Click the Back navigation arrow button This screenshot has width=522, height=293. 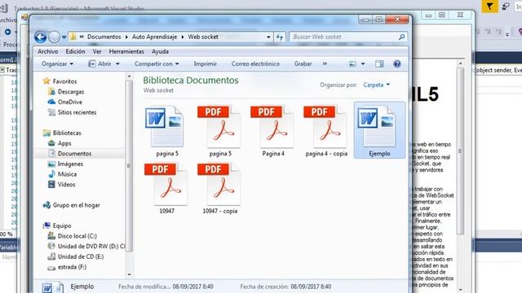pos(40,37)
